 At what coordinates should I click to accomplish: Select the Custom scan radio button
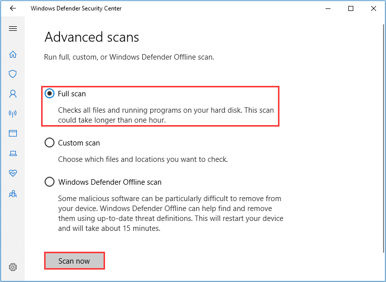pos(50,142)
